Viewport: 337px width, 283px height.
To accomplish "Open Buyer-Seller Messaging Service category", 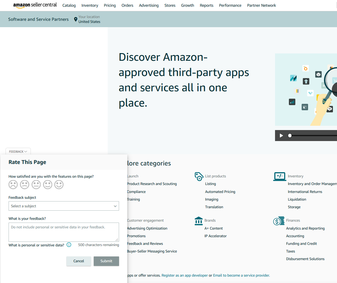I will pos(152,251).
